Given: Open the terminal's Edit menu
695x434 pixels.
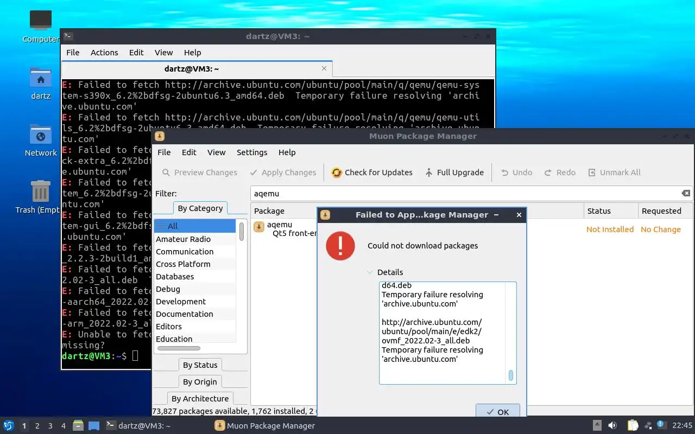Looking at the screenshot, I should 136,53.
